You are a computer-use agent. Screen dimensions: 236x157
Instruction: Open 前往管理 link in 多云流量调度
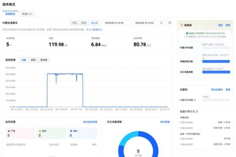click(x=165, y=122)
